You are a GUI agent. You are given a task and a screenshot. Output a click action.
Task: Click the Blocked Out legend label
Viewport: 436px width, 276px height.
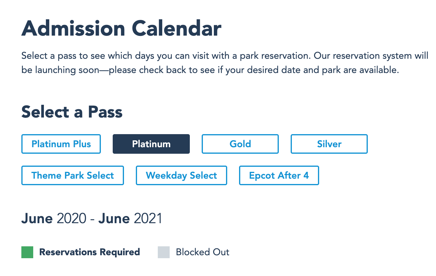203,252
